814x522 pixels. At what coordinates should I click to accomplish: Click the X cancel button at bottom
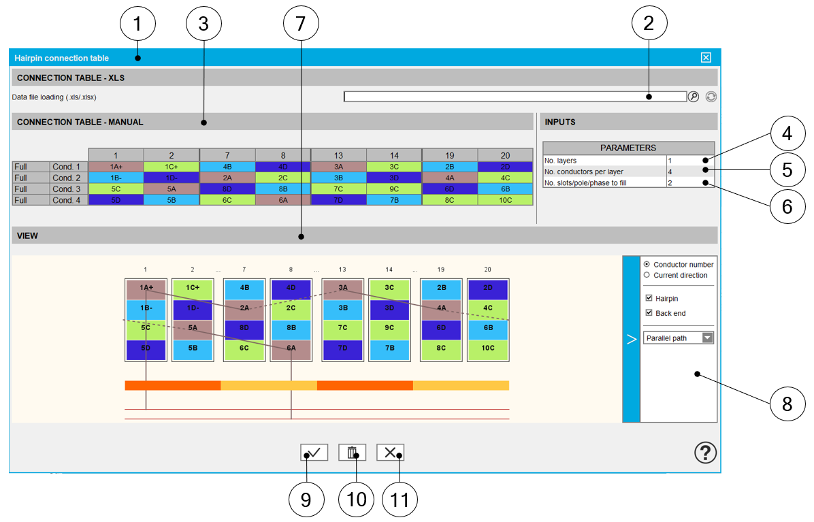click(x=390, y=453)
